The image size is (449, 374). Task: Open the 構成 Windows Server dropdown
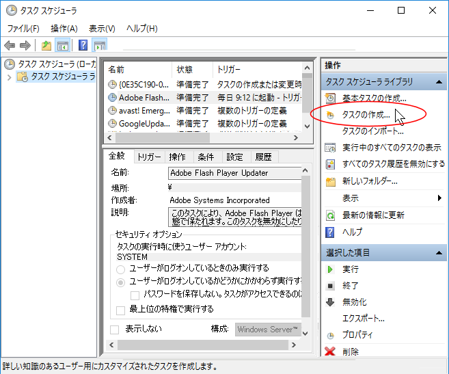tap(267, 330)
